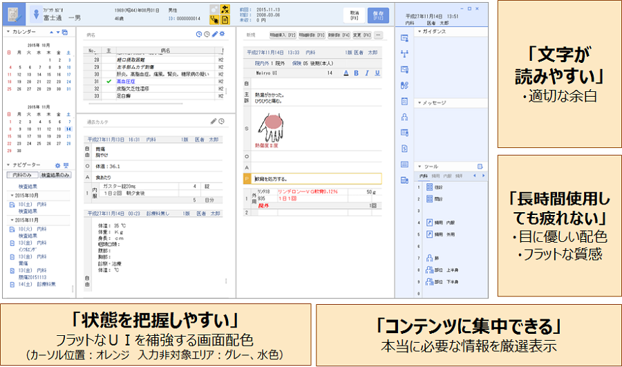
Task: Click the hierarchy tree icon in sidebar
Action: pyautogui.click(x=404, y=53)
